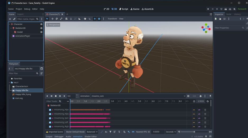Switch to the Script workspace
Screen dimensions: 248x138
pyautogui.click(x=123, y=9)
